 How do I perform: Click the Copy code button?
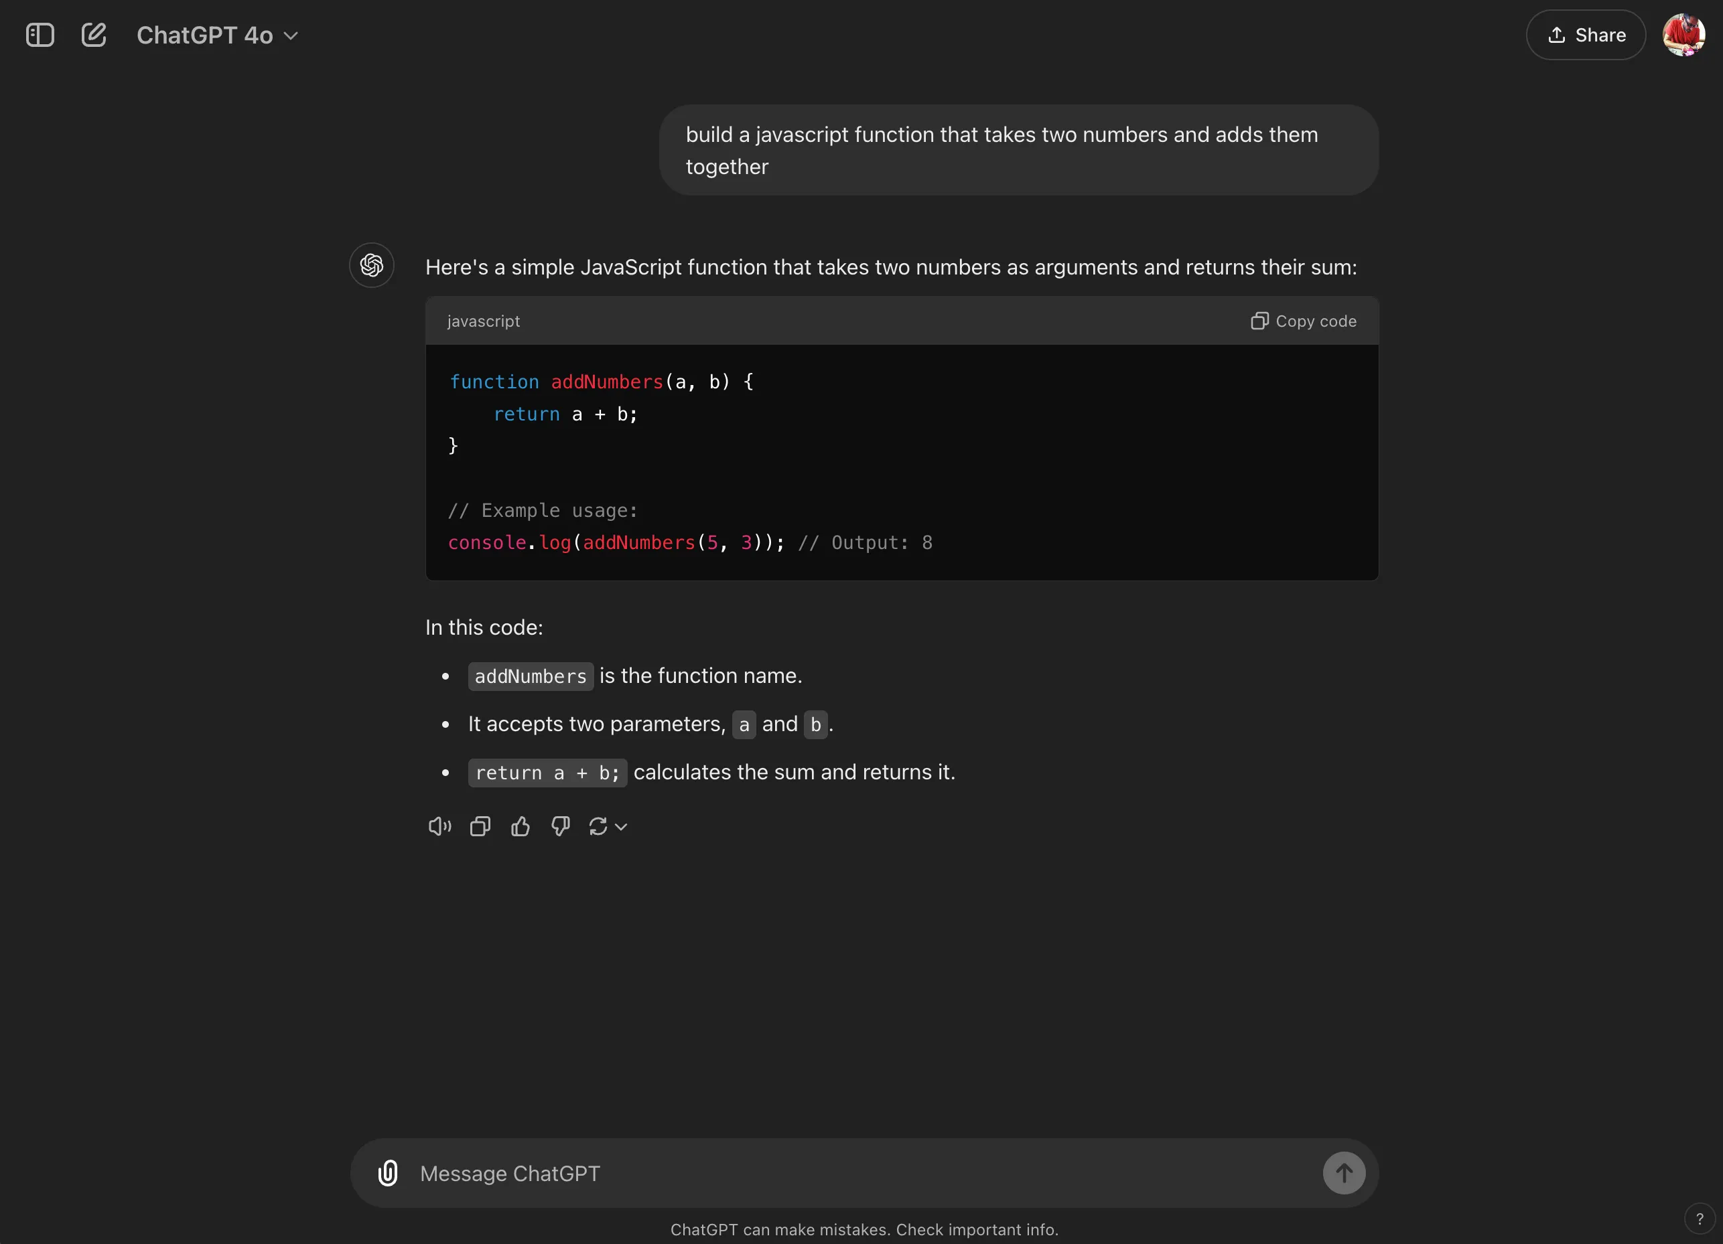pos(1302,321)
